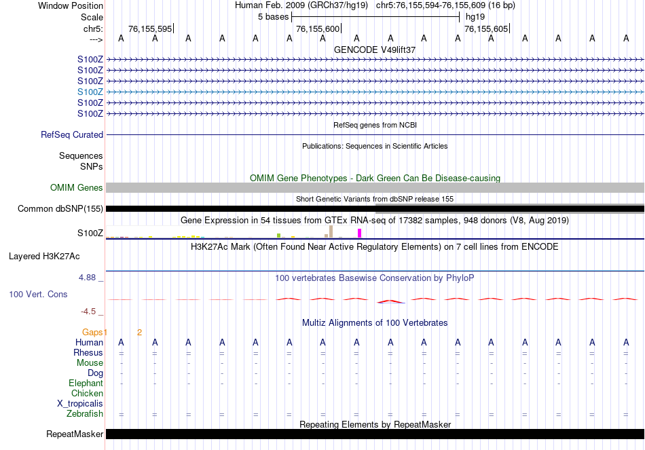Viewport: 645px width, 450px height.
Task: Click the tallest tan bar in GTEx chart
Action: 331,231
